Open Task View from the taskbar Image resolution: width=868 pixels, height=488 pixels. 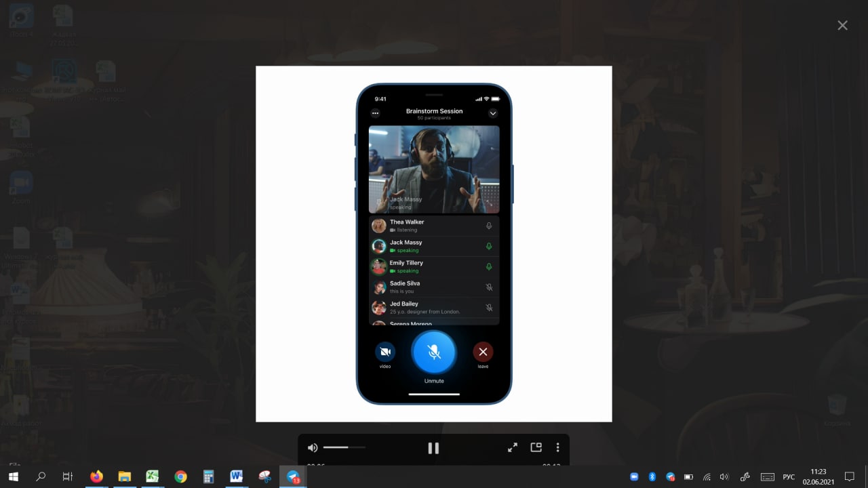point(67,476)
